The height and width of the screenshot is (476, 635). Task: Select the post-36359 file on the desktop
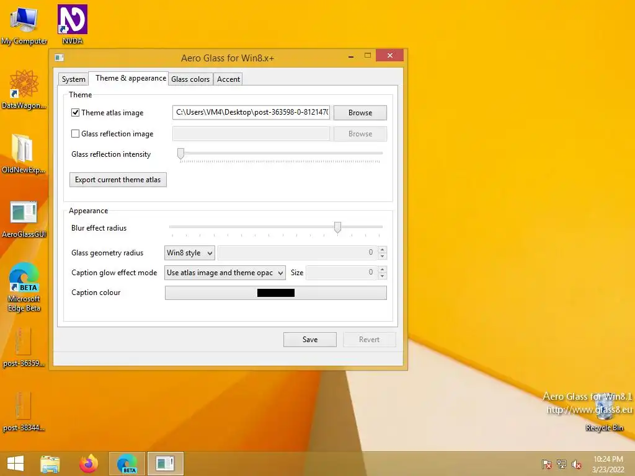point(24,348)
